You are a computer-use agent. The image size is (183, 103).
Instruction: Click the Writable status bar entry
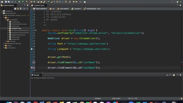tap(98, 98)
